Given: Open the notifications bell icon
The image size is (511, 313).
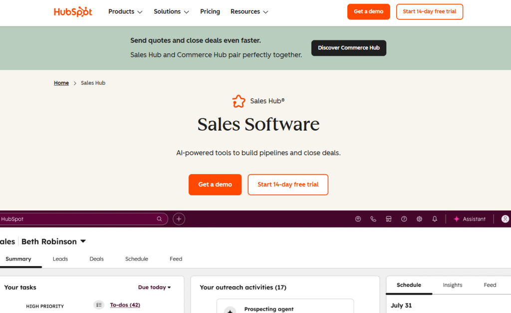Looking at the screenshot, I should click(435, 219).
